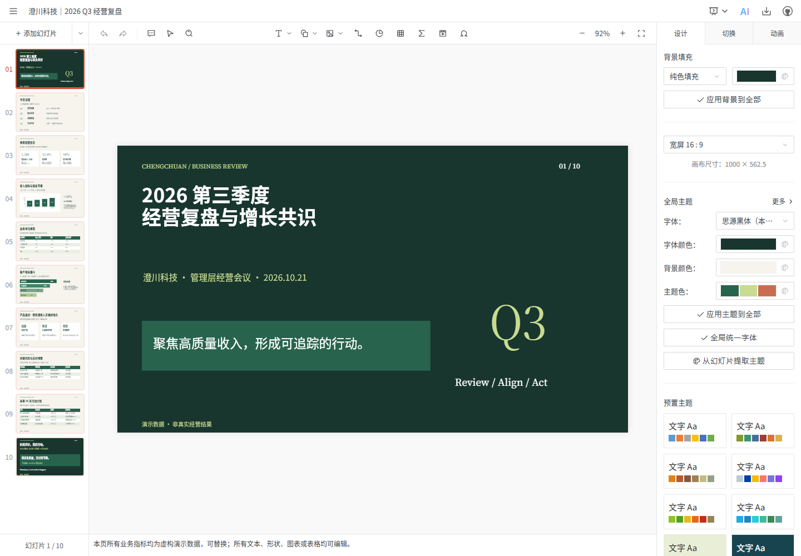Click 应用背景到全部 button
The image size is (801, 556).
point(729,100)
